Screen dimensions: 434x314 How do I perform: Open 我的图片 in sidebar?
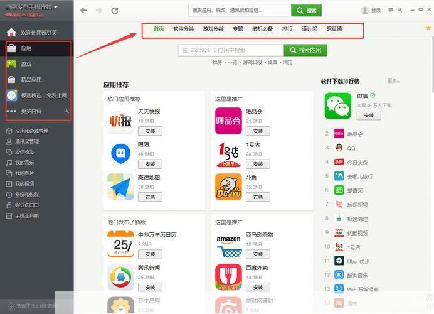point(20,173)
